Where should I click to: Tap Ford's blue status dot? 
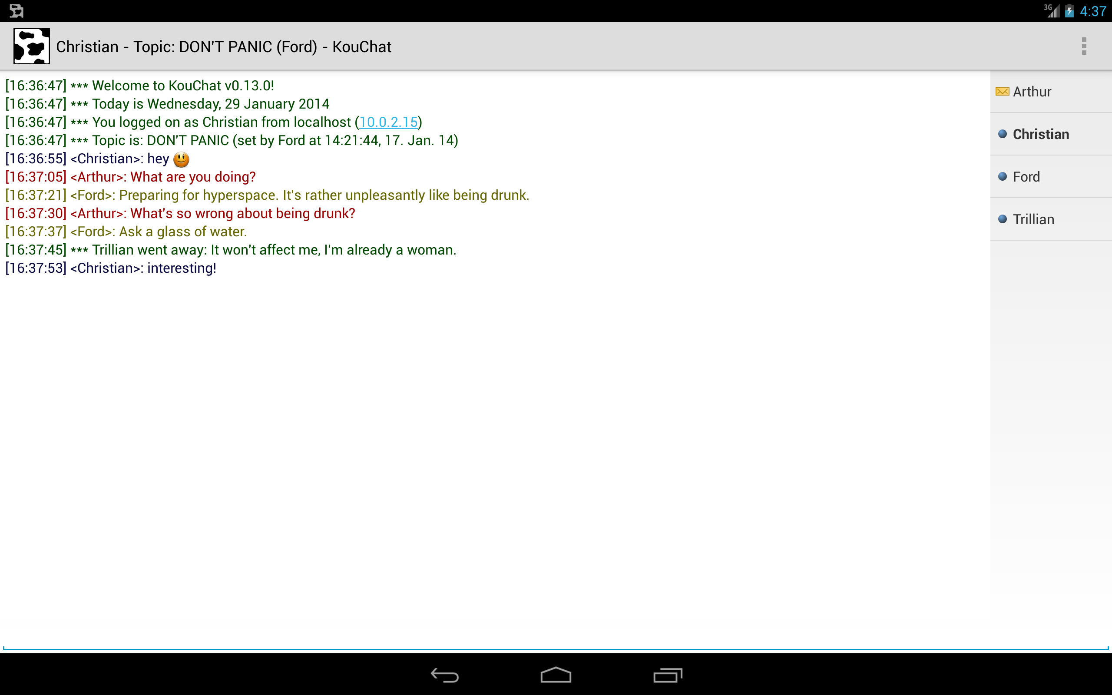coord(1003,176)
